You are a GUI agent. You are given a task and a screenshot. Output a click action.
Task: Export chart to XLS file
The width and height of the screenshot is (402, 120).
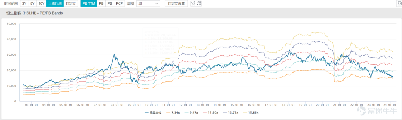[x=399, y=4]
